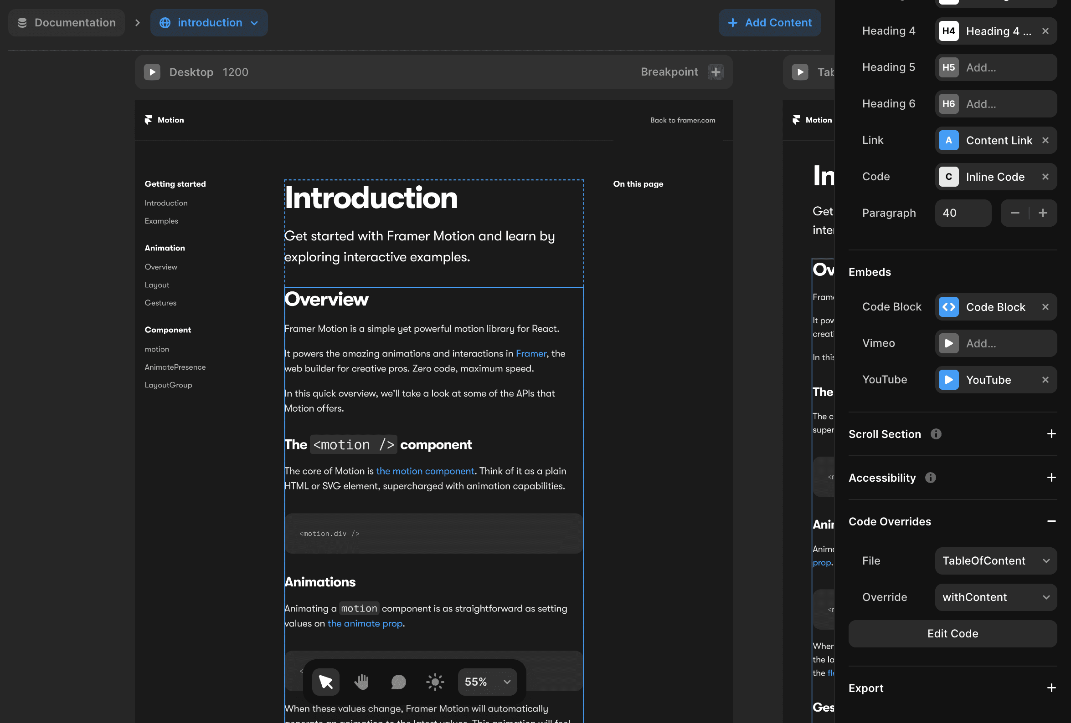Remove the Heading 4 style
Screen dimensions: 1071x723
pos(1045,31)
